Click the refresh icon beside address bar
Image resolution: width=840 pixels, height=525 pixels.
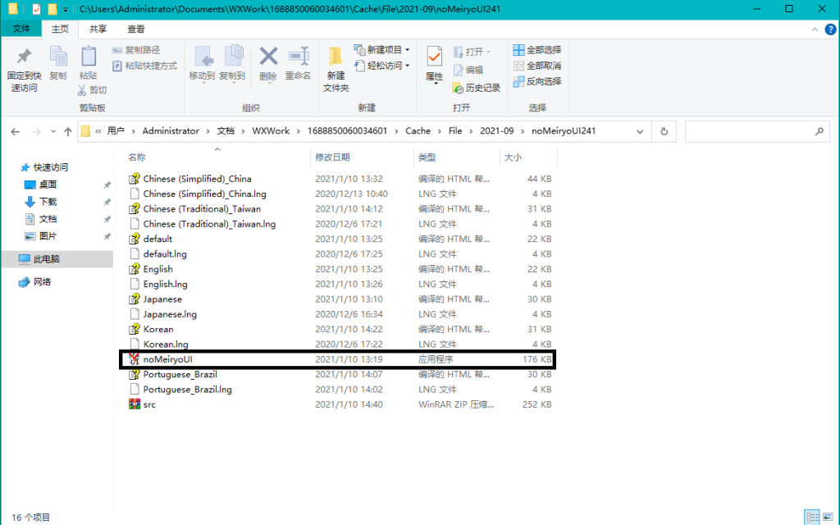[664, 131]
